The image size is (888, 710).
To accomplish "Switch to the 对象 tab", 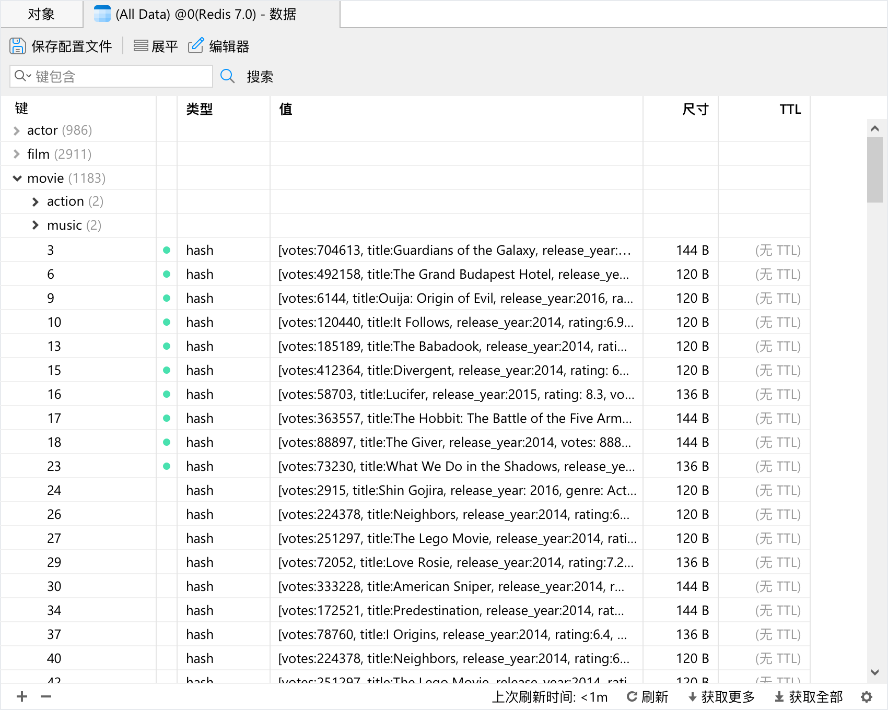I will (41, 14).
